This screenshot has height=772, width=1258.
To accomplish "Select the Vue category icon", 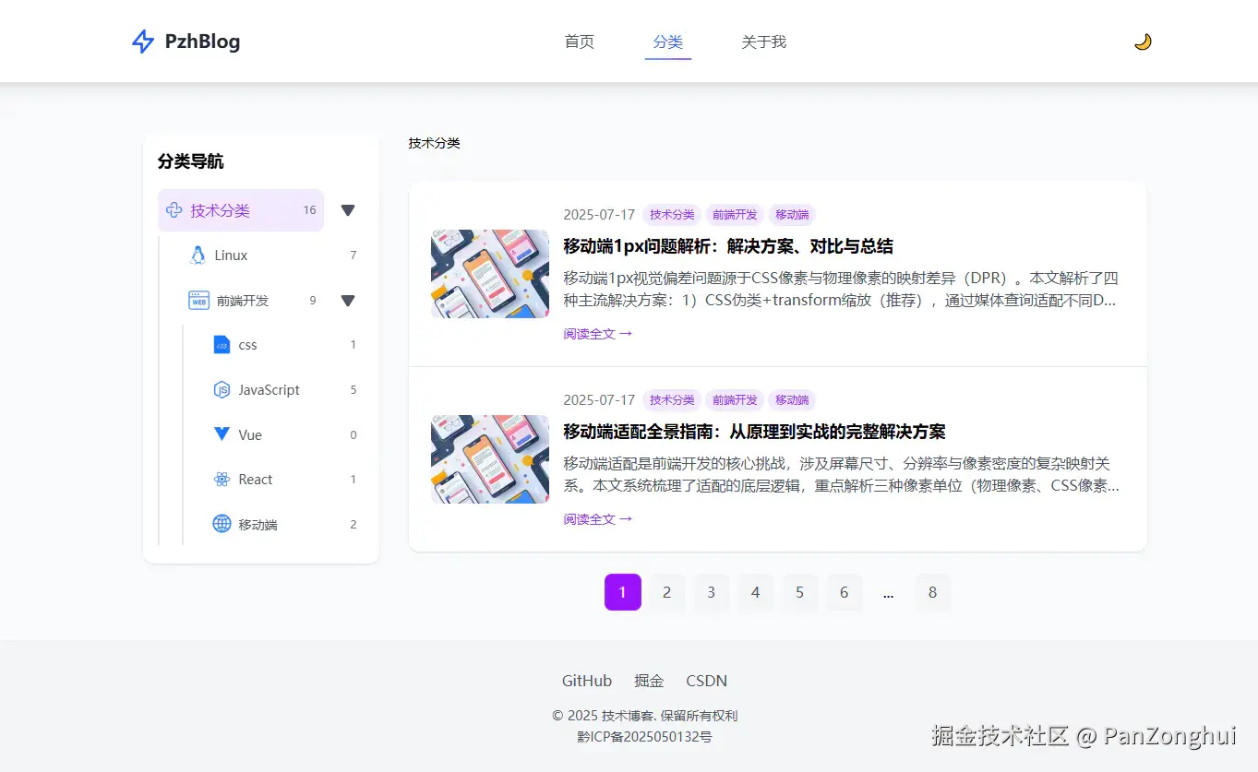I will (221, 434).
